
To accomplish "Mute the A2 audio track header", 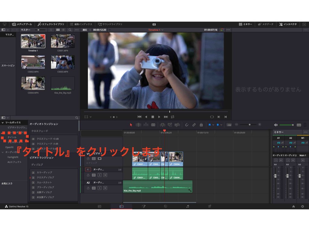I will click(x=105, y=188).
